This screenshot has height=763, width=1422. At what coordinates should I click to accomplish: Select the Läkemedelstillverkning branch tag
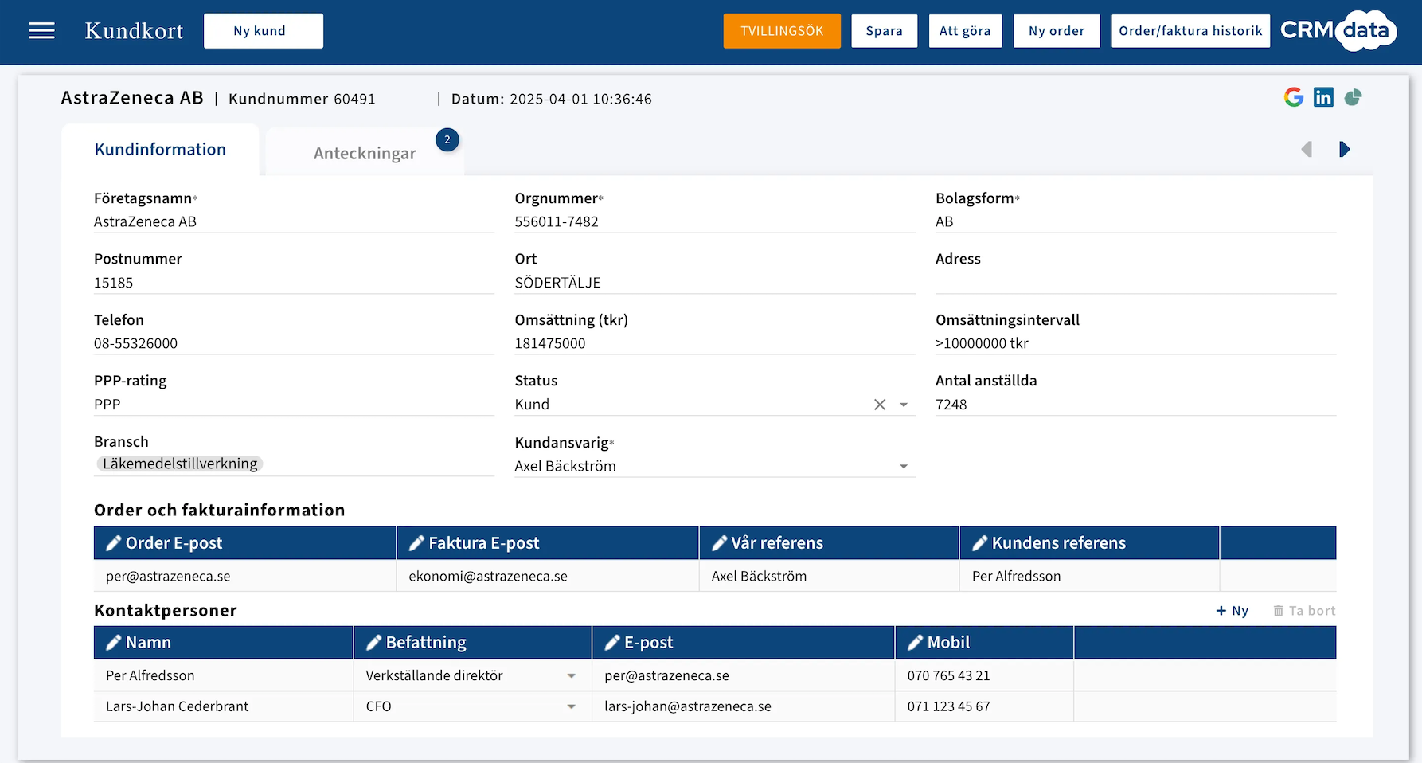(180, 464)
